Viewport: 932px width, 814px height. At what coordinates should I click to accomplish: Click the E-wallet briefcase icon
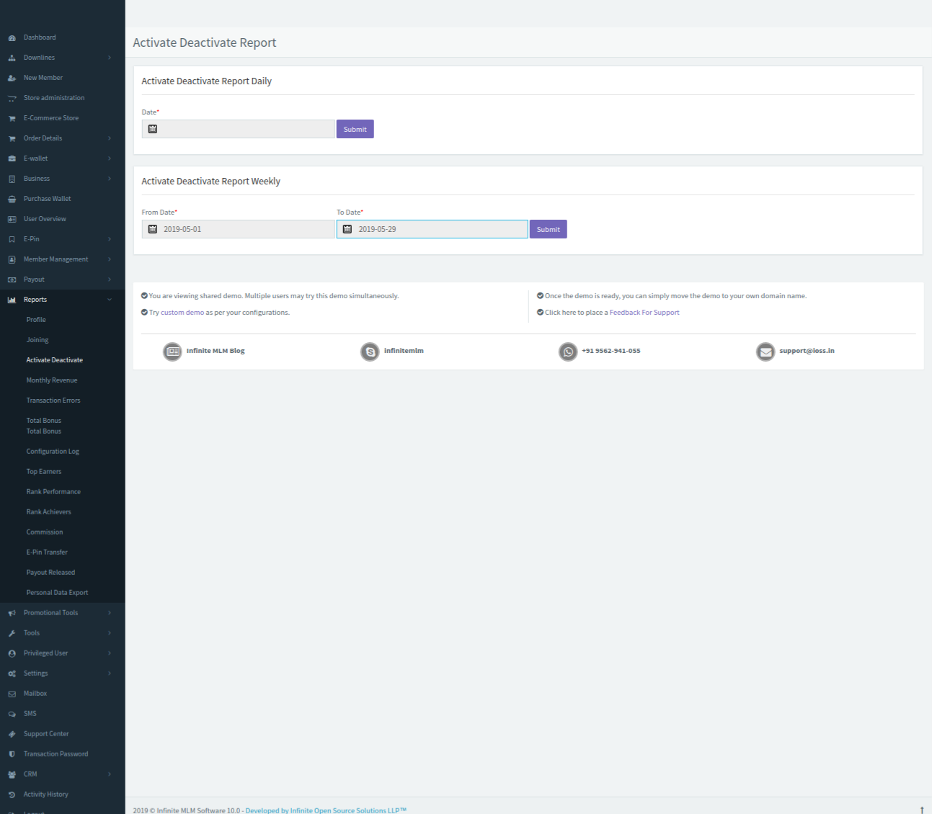(12, 158)
